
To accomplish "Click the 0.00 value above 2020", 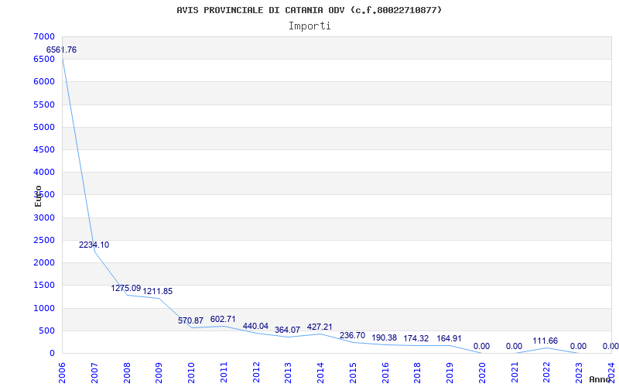I will pos(481,346).
